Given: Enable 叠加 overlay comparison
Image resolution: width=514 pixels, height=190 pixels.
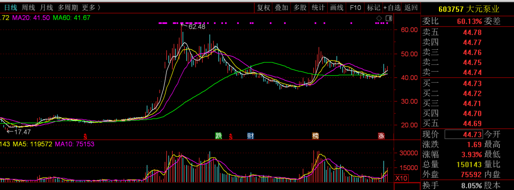Looking at the screenshot, I should 282,8.
